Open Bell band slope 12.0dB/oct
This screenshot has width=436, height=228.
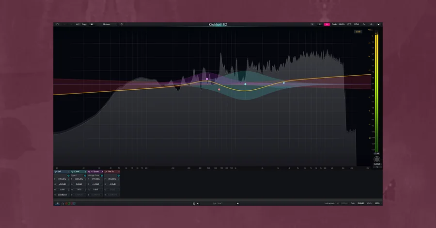[x=62, y=195]
